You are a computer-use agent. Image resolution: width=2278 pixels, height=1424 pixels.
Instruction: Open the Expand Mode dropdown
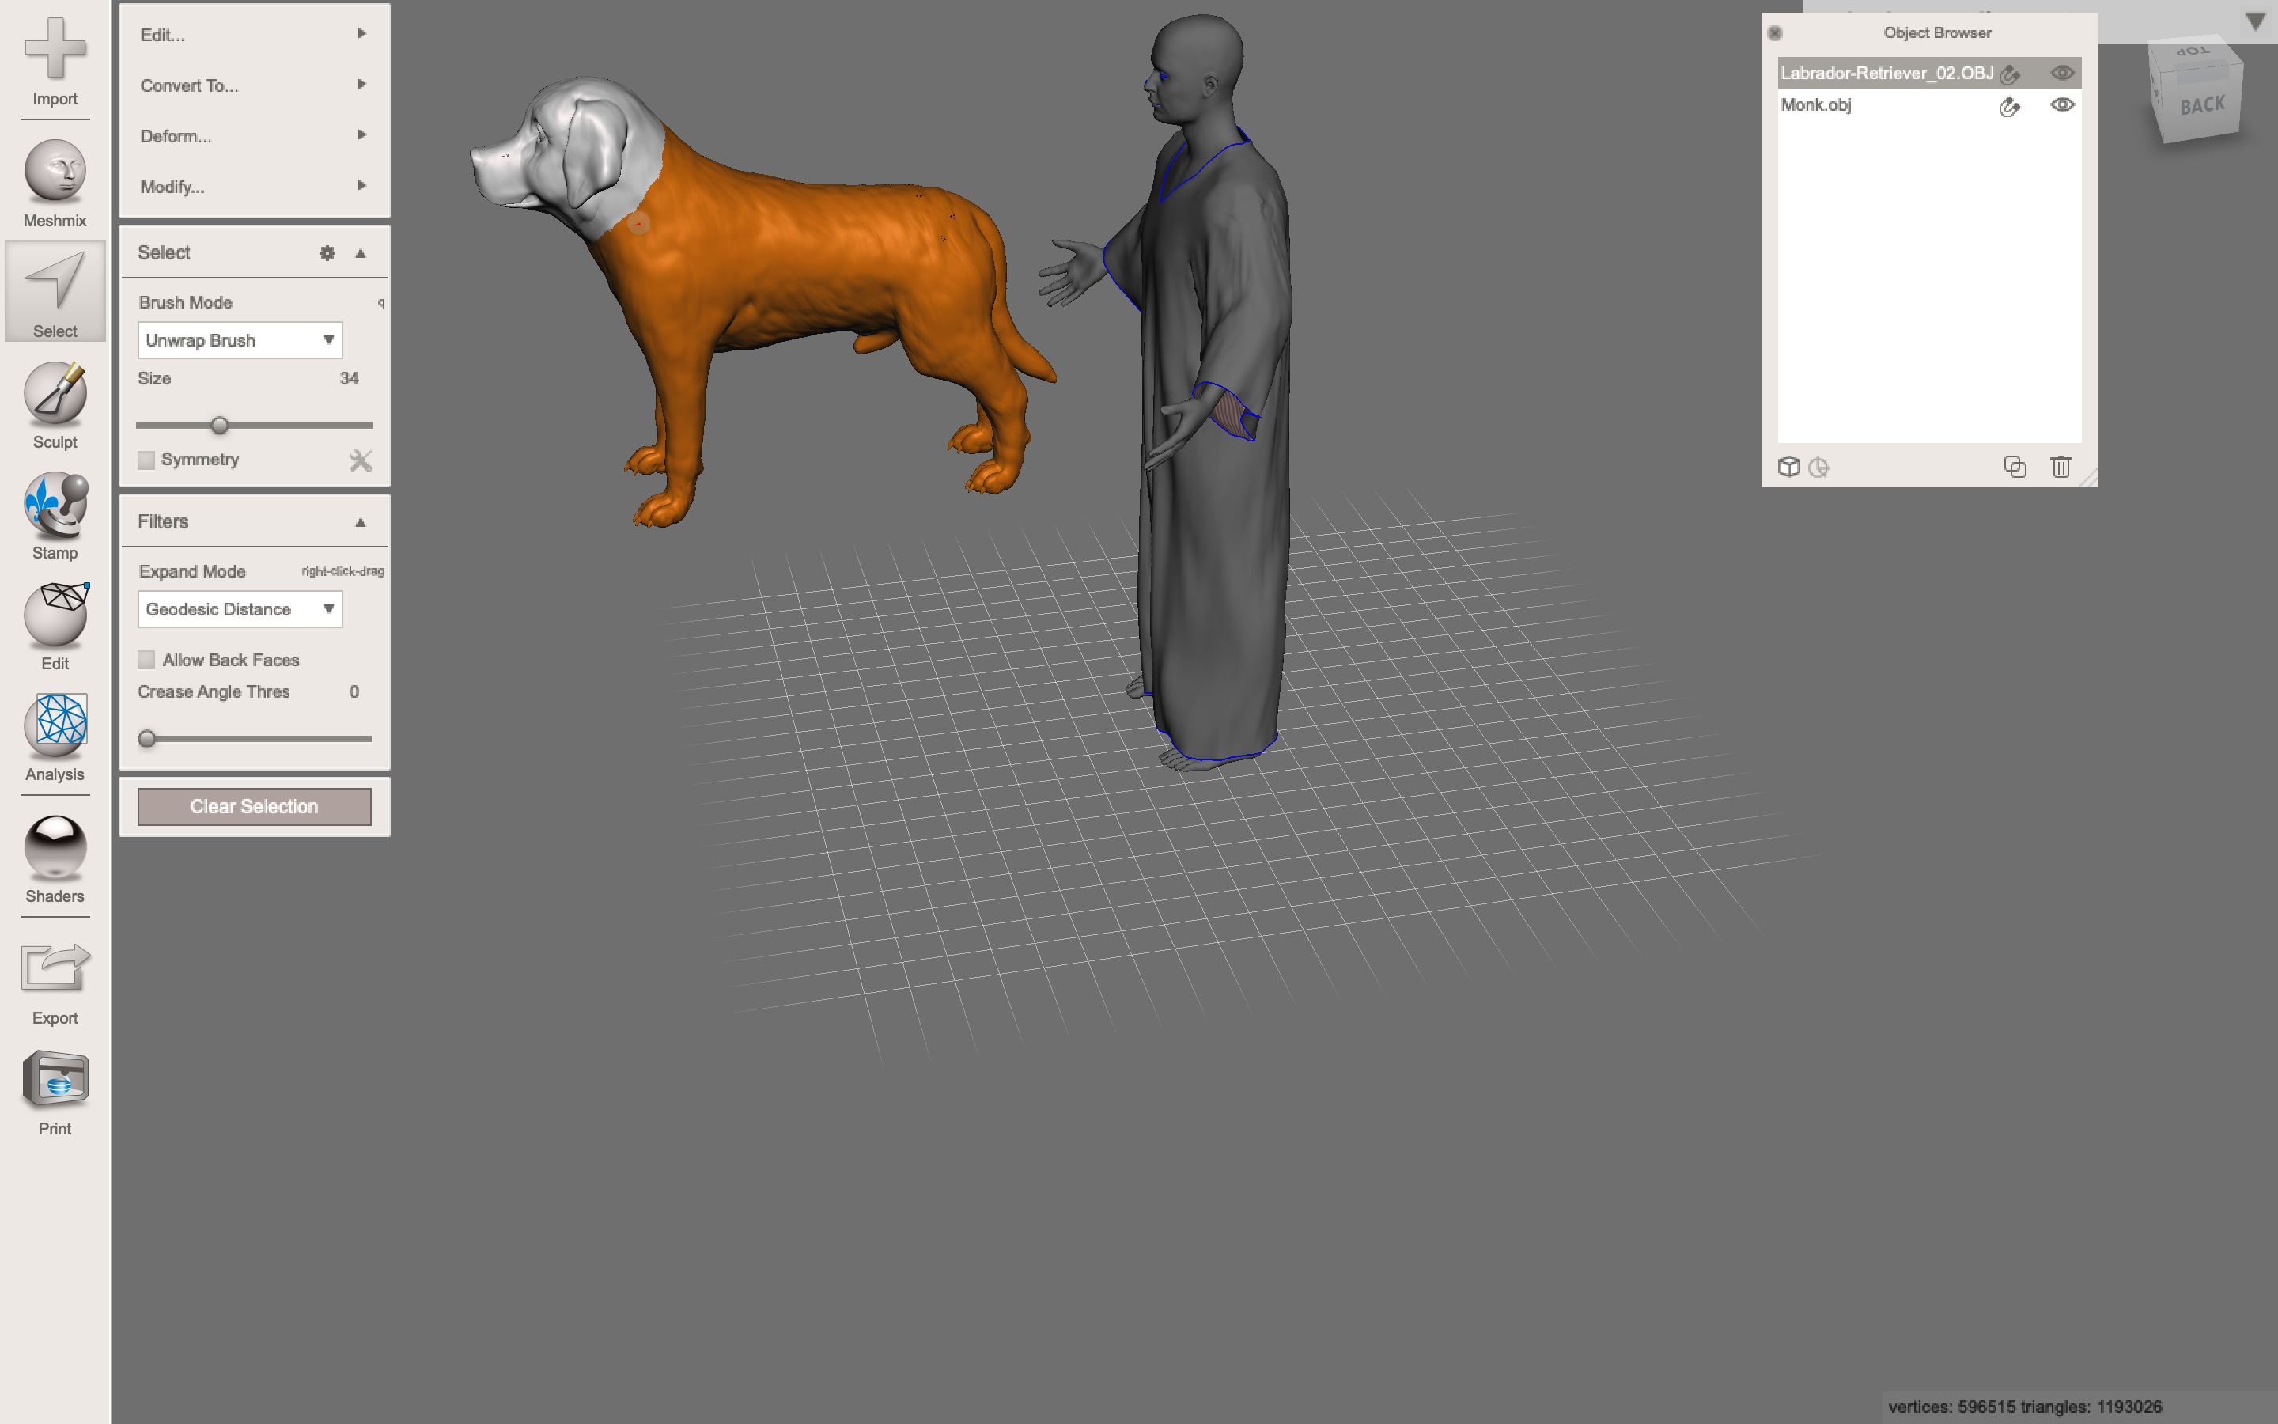(x=240, y=609)
